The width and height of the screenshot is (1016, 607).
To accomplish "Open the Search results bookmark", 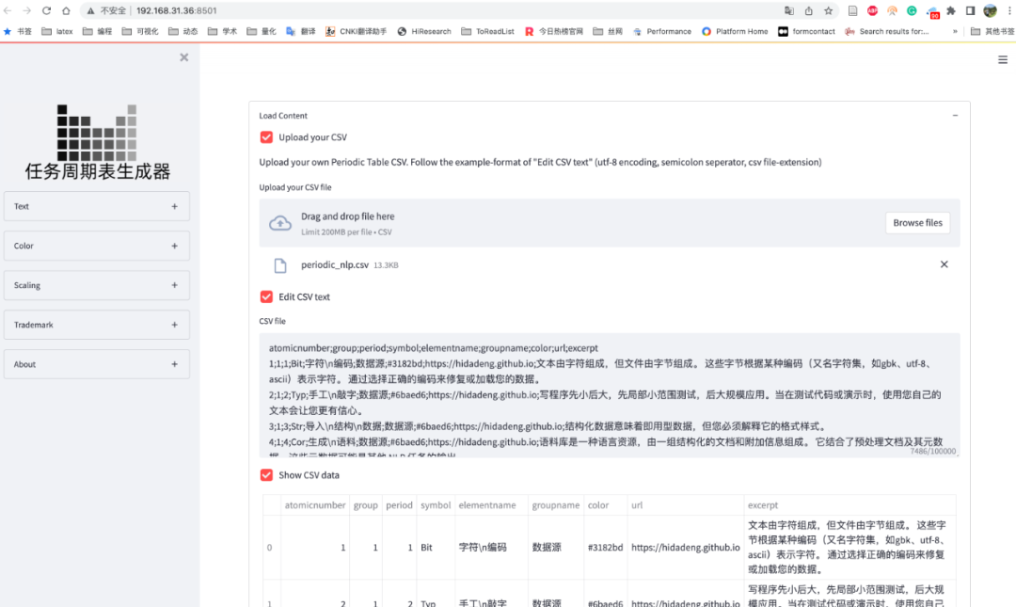I will point(887,31).
